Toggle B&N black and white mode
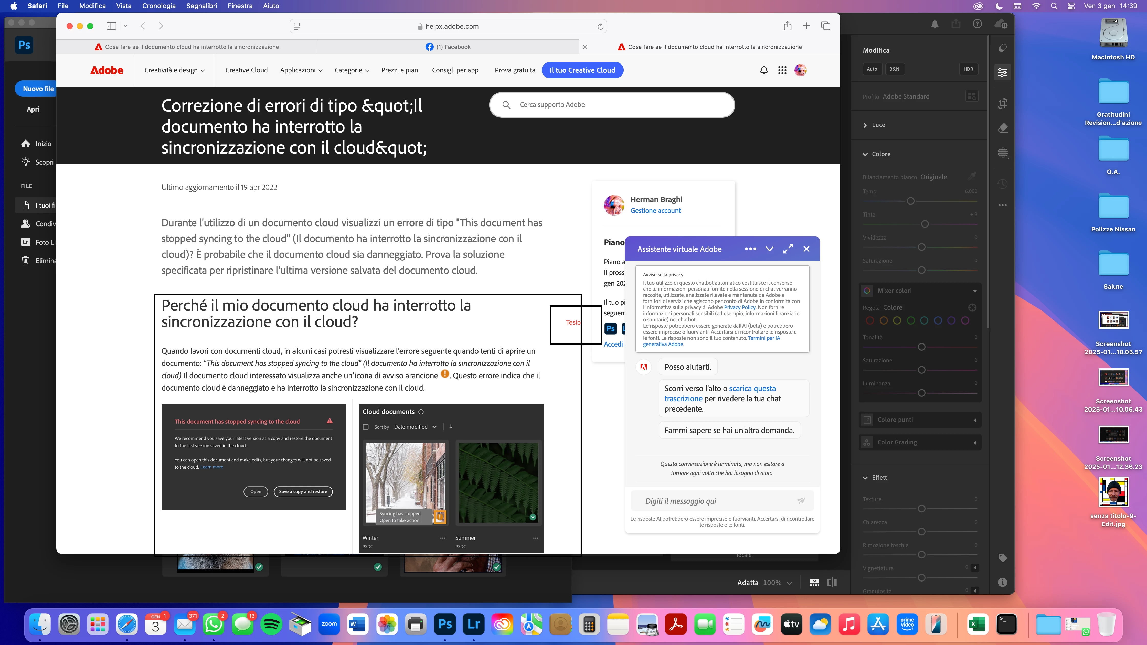The width and height of the screenshot is (1147, 645). pos(894,69)
